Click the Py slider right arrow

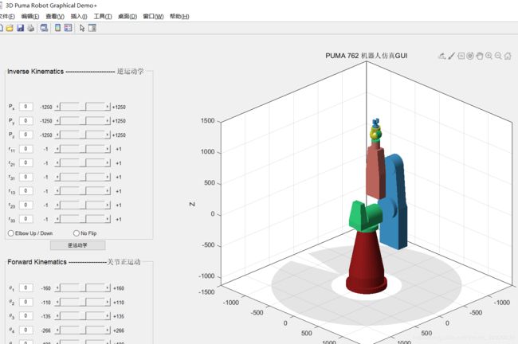pos(108,121)
